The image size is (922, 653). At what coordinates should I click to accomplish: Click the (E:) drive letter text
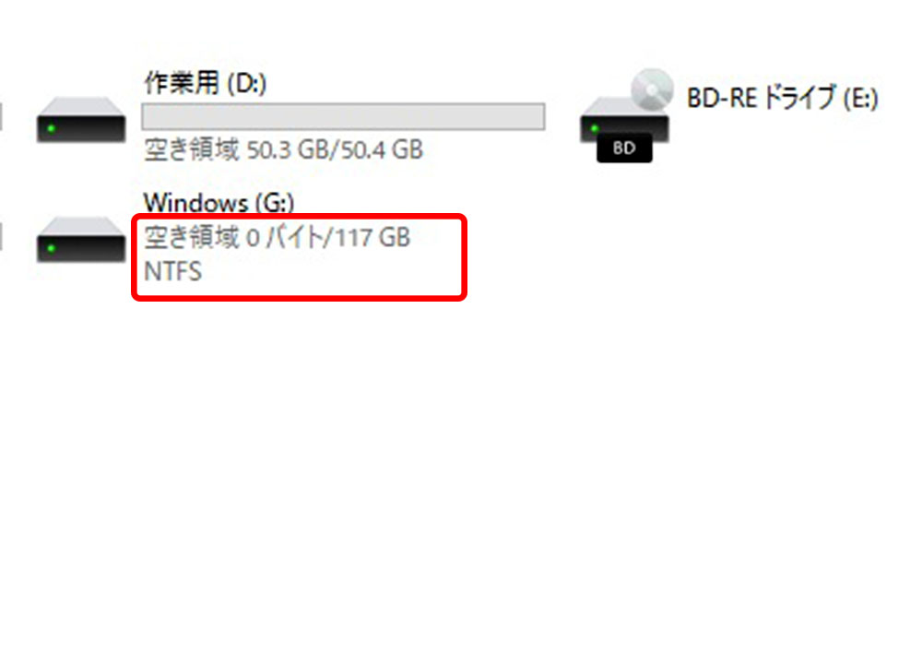coord(861,99)
